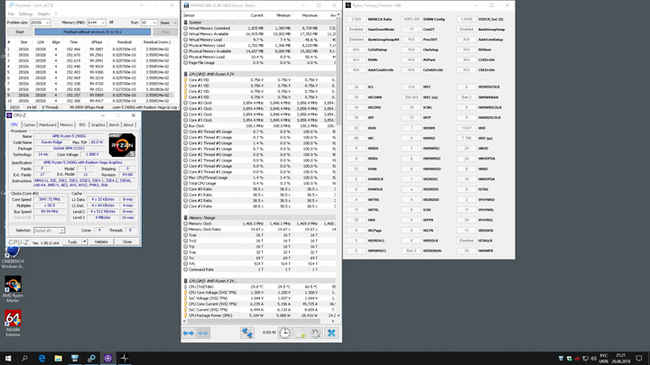
Task: Switch to Bench tab in CPU-Z
Action: click(x=114, y=124)
